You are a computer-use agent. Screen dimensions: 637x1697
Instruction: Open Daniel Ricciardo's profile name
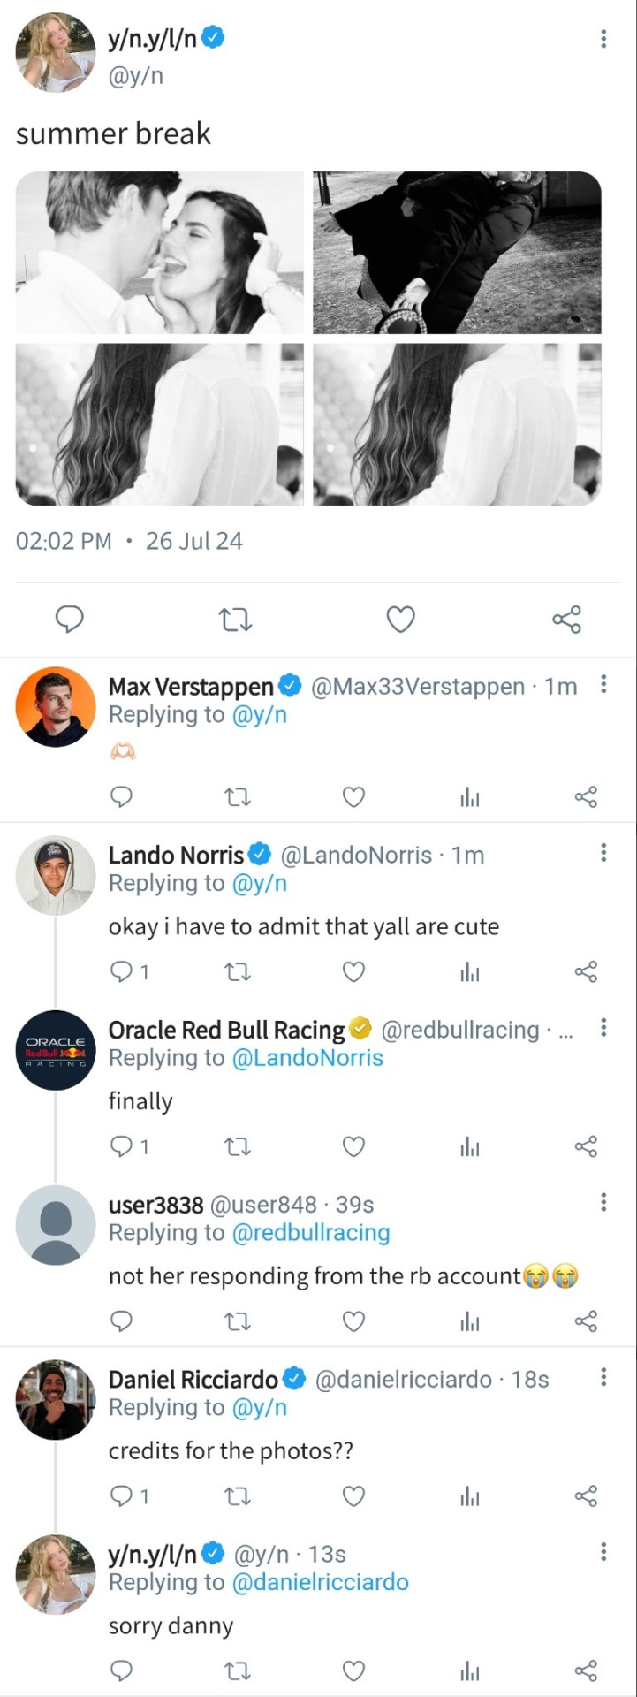[x=193, y=1380]
